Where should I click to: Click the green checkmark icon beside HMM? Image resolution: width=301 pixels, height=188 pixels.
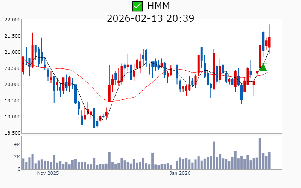pyautogui.click(x=138, y=6)
